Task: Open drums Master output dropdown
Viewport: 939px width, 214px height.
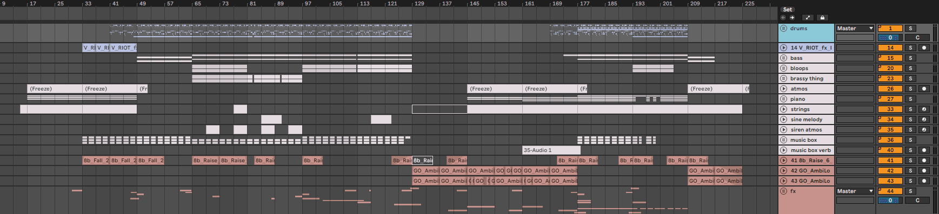Action: coord(855,29)
